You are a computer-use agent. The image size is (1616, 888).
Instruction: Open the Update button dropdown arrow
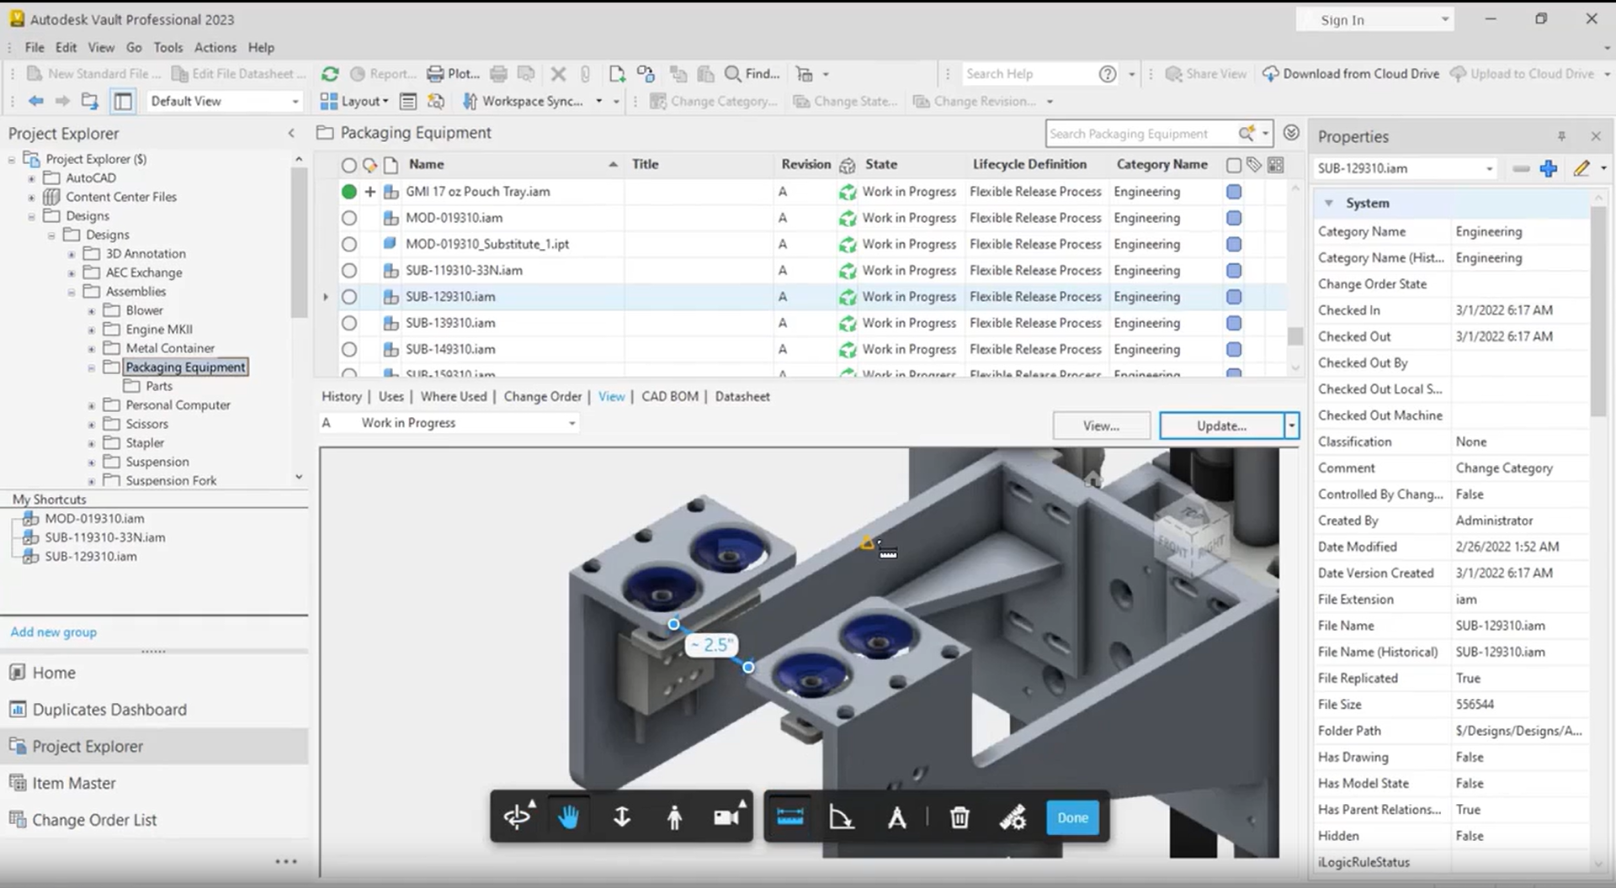1291,425
